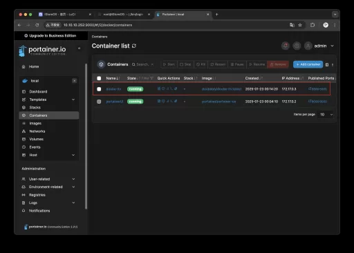Expand the Host submenu
This screenshot has height=253, width=354.
tap(73, 155)
